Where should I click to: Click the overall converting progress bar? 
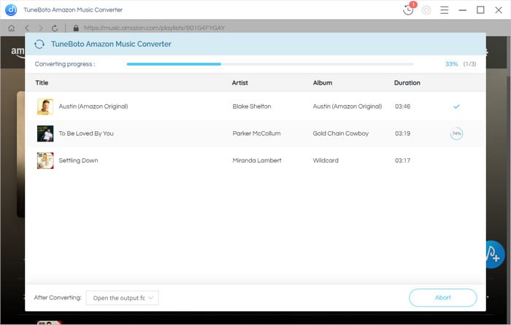(x=270, y=64)
